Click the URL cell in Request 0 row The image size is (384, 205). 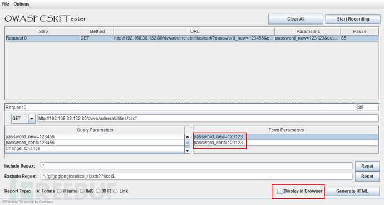[x=194, y=38]
